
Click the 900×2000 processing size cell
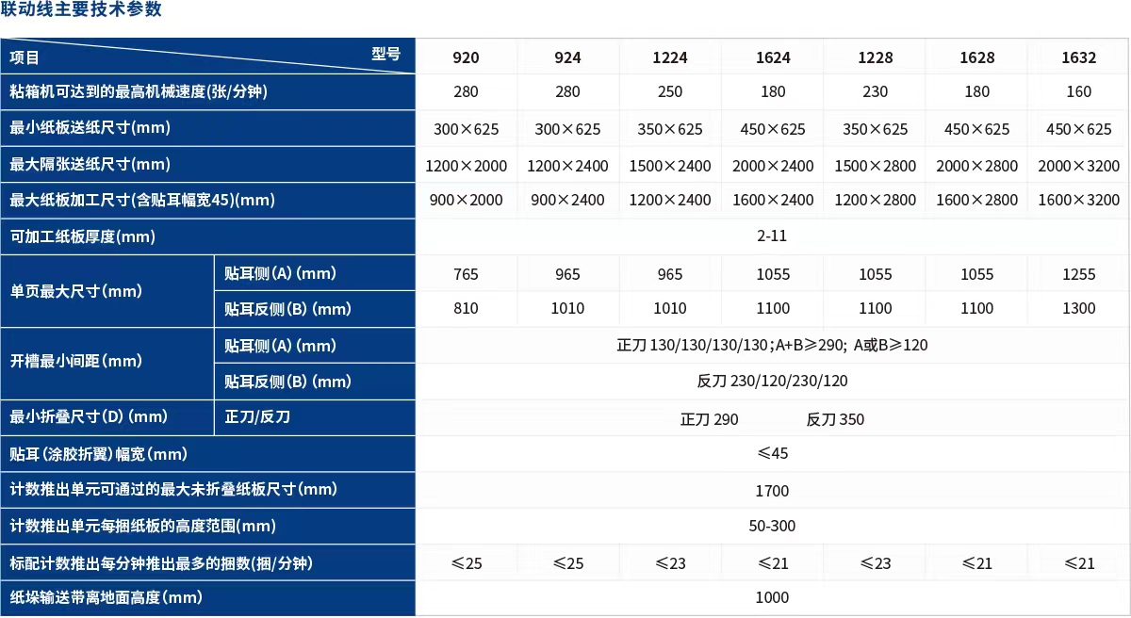(x=466, y=201)
